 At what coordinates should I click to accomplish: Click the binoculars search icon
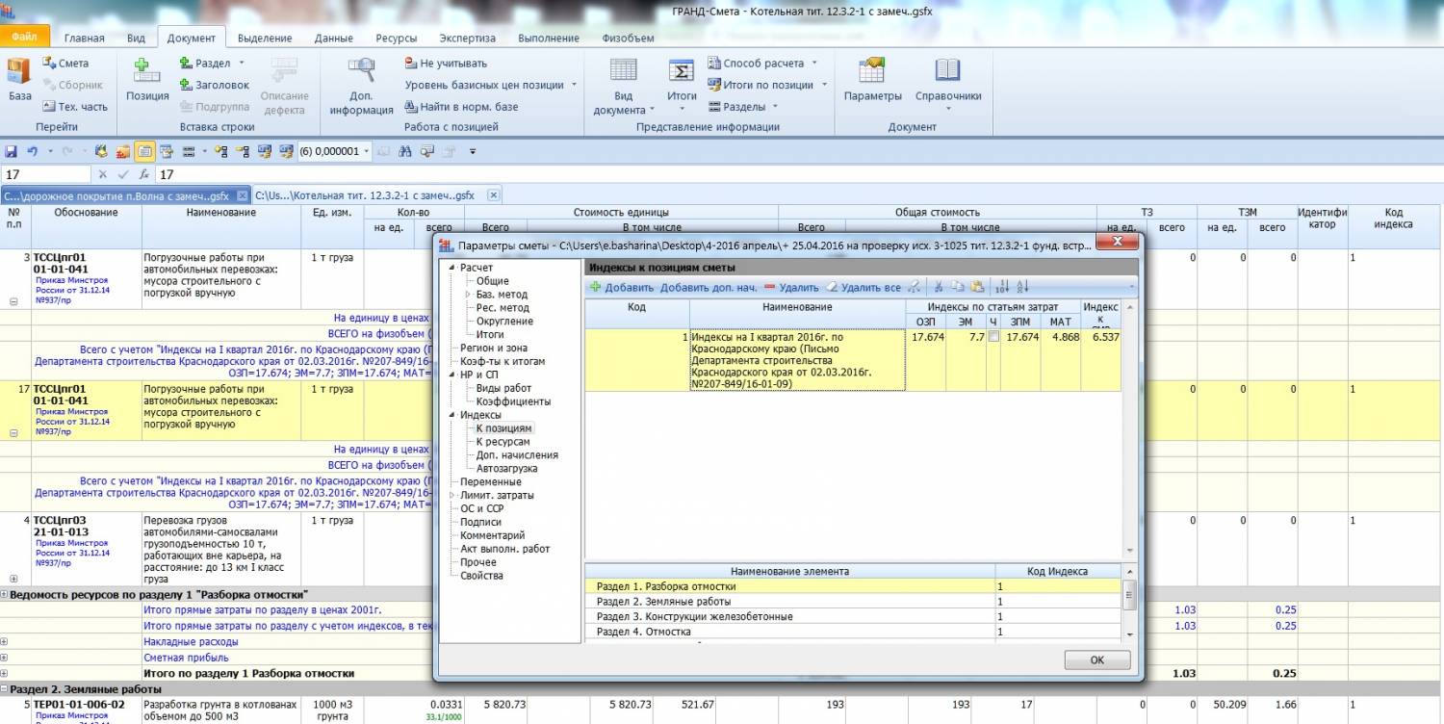point(405,151)
